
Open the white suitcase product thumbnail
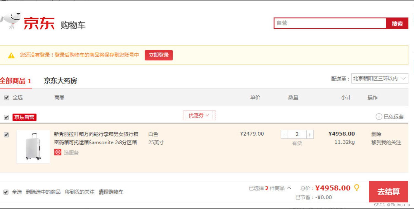pyautogui.click(x=33, y=146)
